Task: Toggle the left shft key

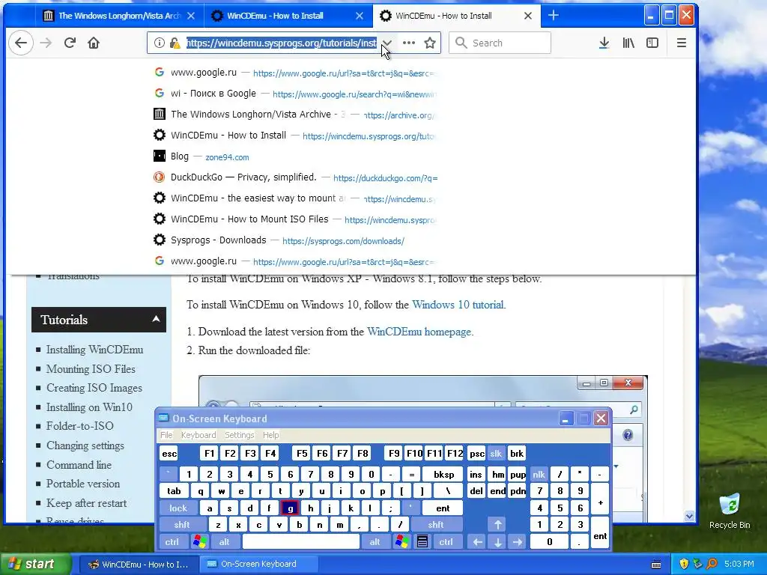Action: point(182,525)
